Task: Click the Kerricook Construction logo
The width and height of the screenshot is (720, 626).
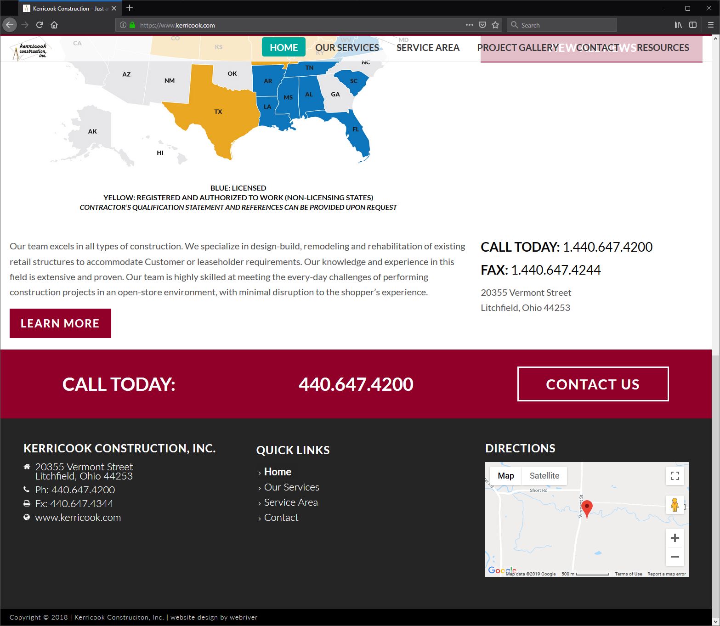Action: tap(31, 49)
